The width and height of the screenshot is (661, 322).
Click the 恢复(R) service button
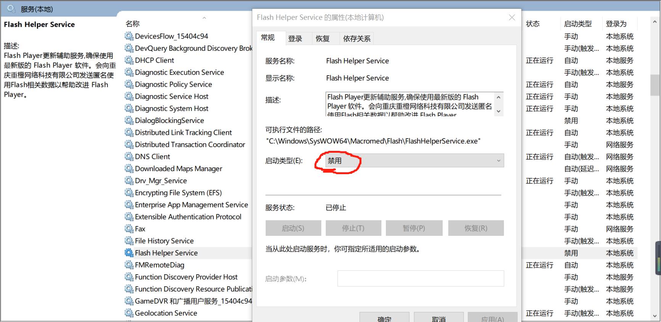coord(476,228)
